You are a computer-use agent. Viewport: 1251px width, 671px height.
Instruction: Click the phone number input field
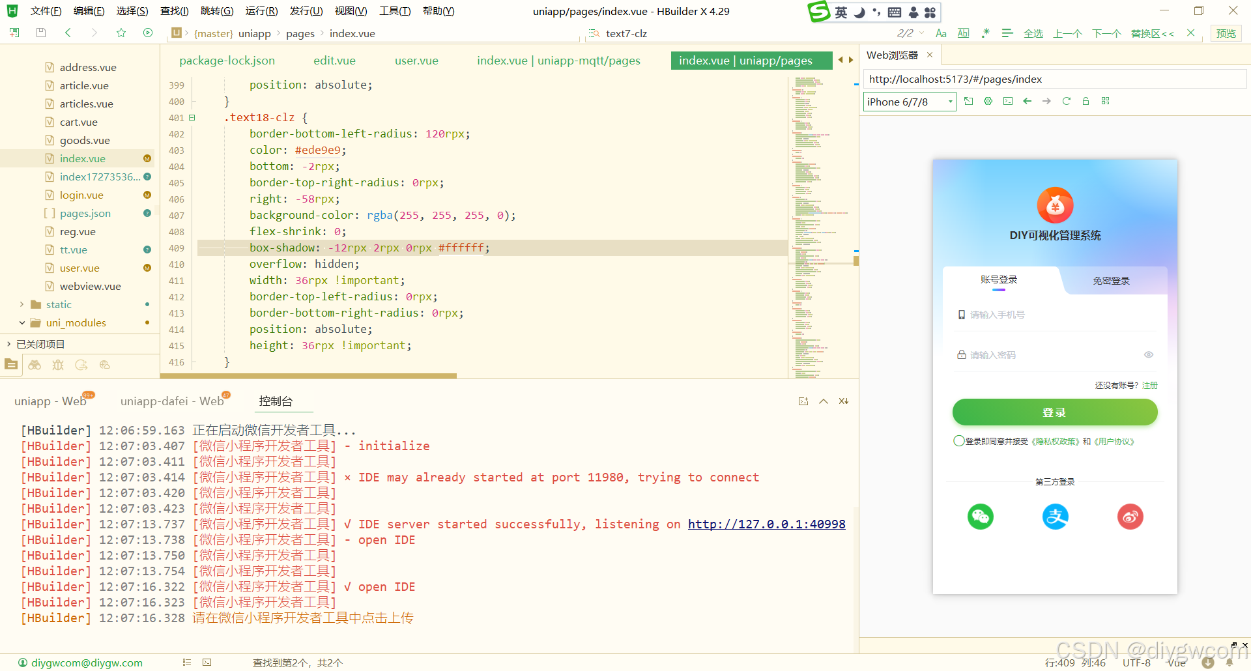tap(1055, 315)
